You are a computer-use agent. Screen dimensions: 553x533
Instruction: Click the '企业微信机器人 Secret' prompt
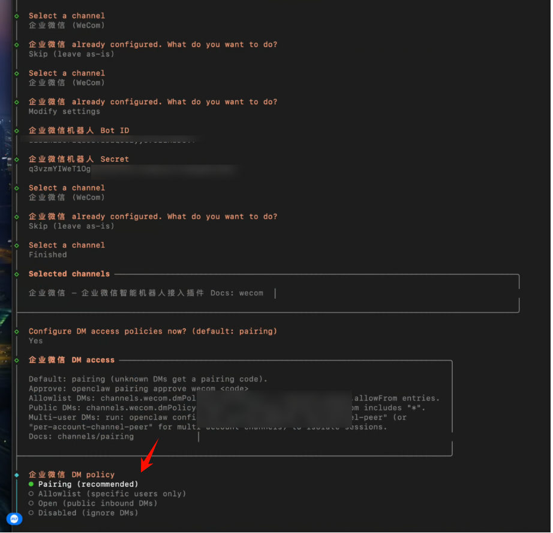(79, 159)
